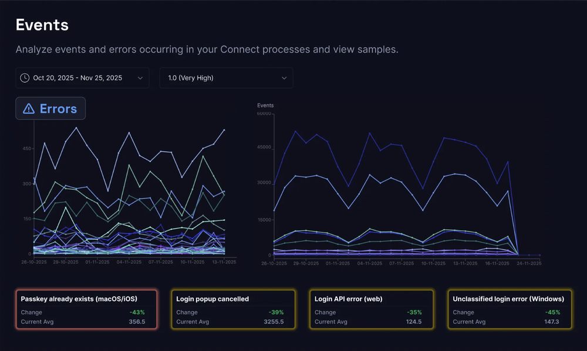
Task: Click the Events axis title above right chart
Action: click(265, 105)
